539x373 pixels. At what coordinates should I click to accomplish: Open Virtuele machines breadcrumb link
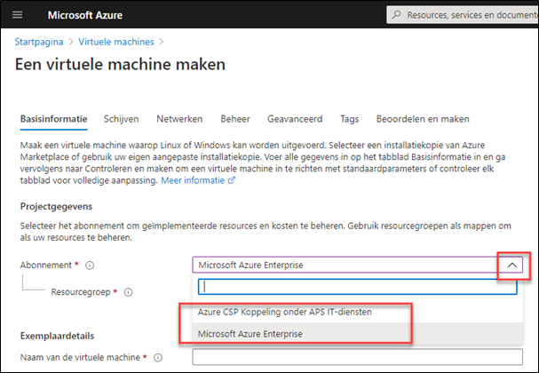click(116, 42)
